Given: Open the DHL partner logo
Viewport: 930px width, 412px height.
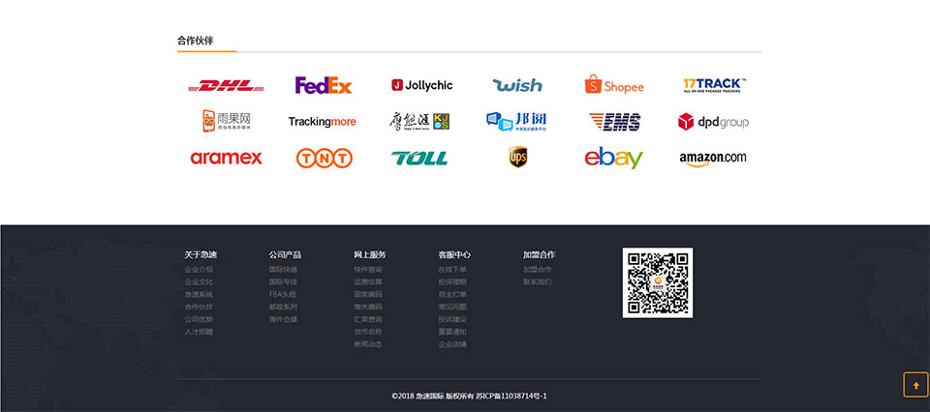Looking at the screenshot, I should coord(226,86).
